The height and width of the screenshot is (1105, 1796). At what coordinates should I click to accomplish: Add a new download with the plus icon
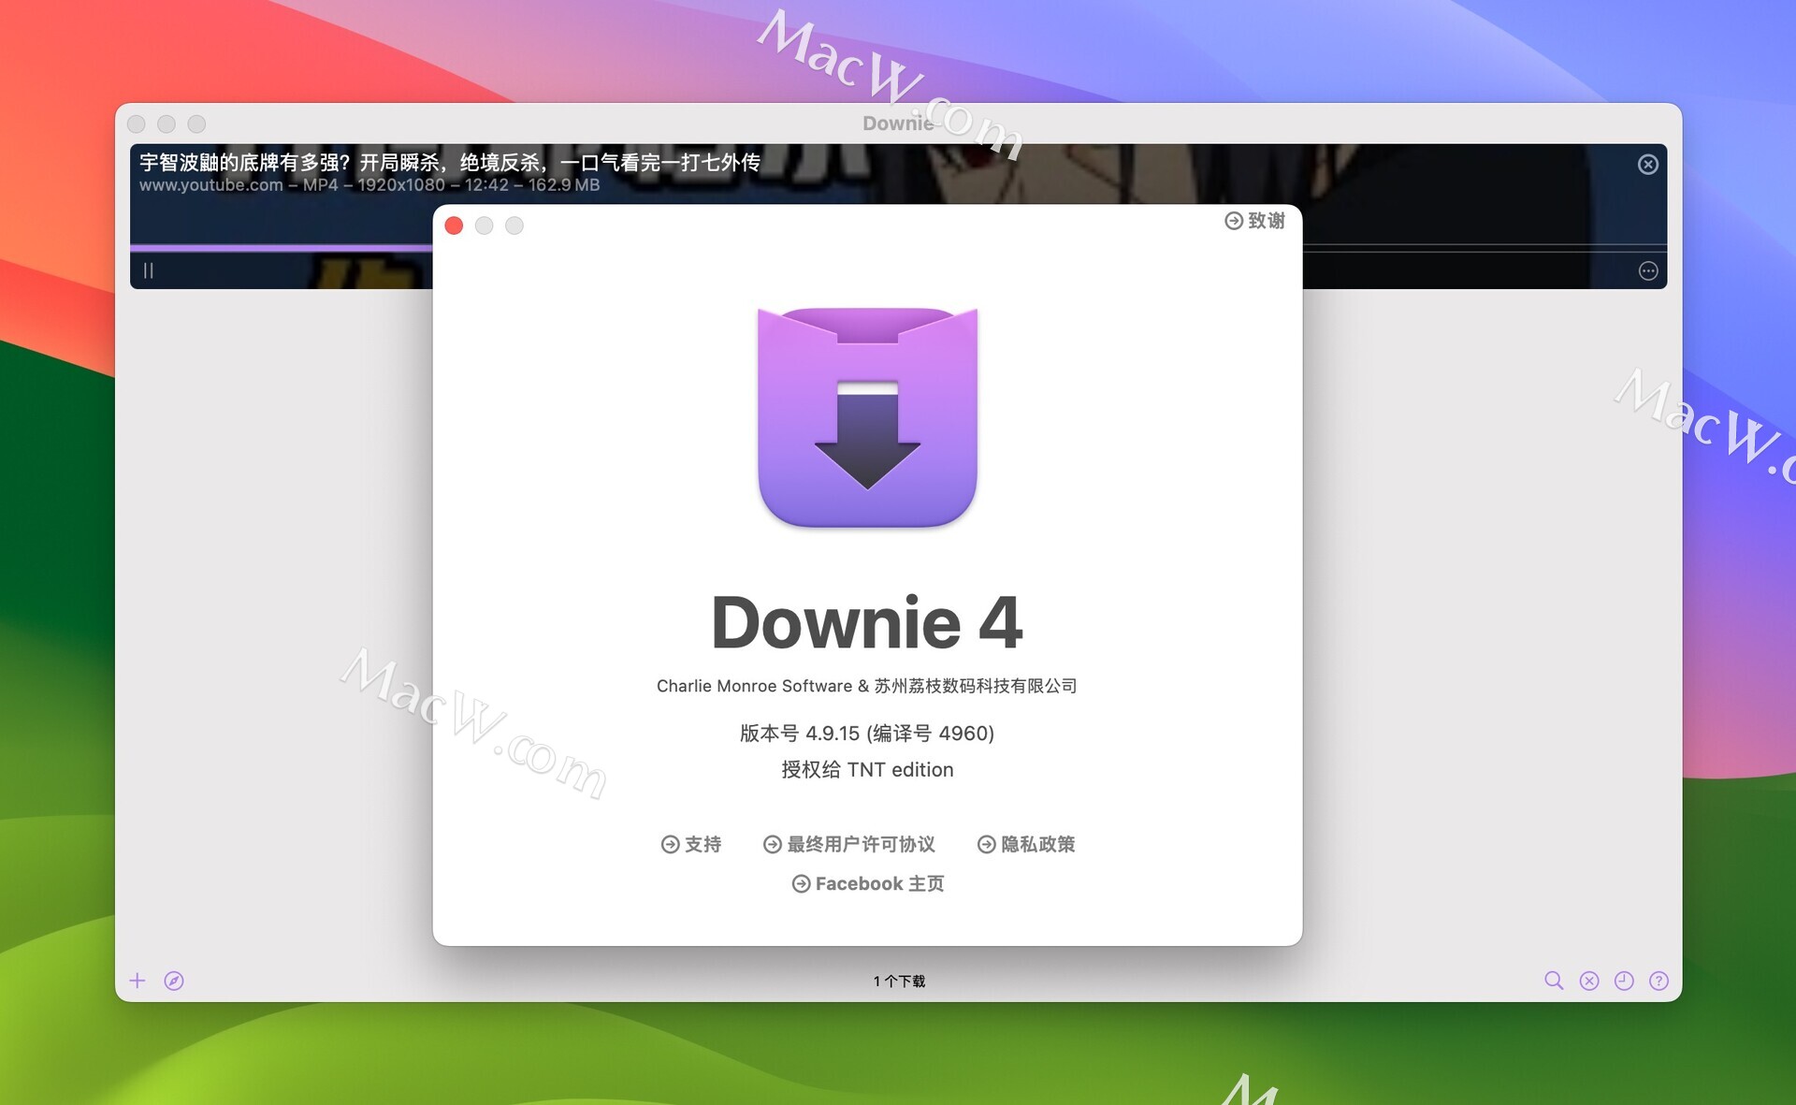(138, 981)
